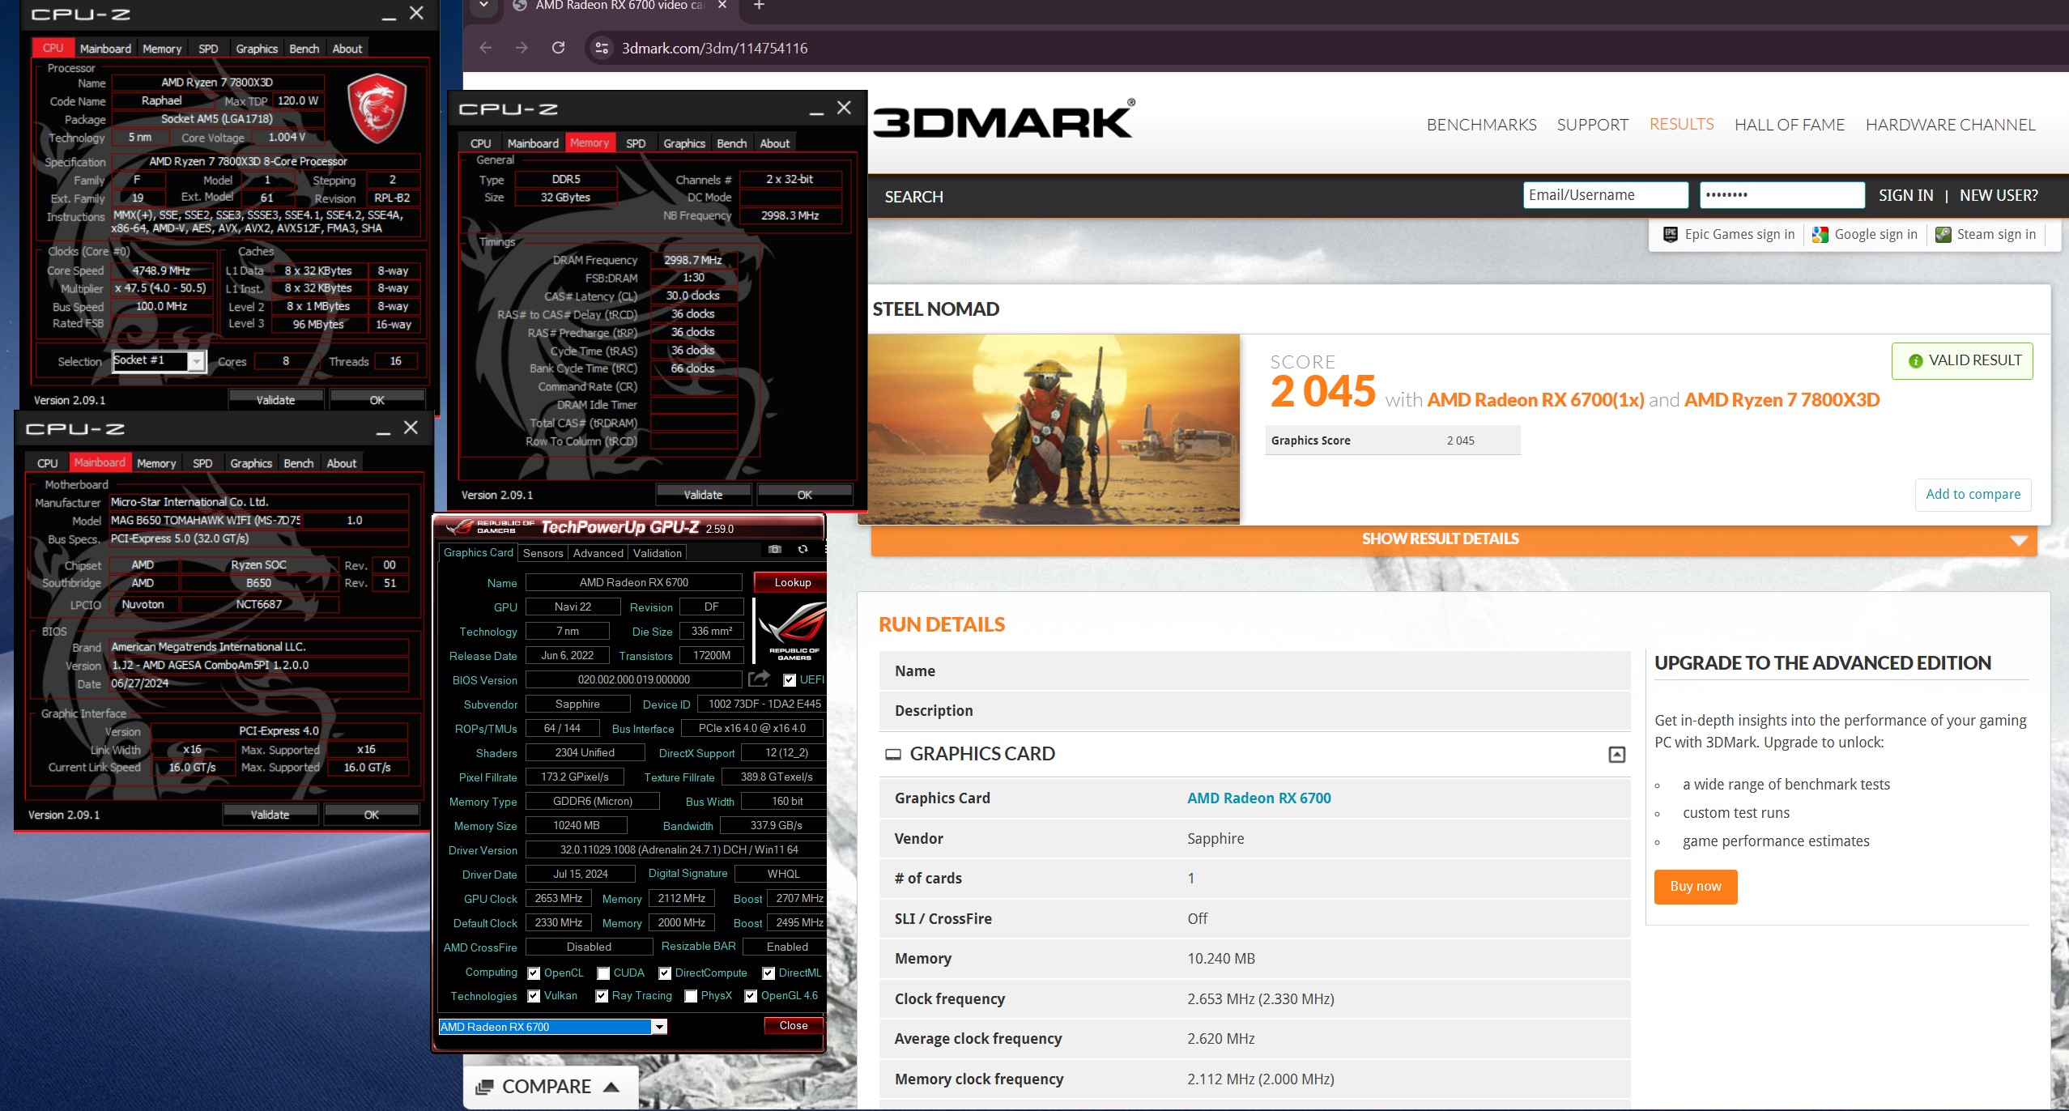
Task: Click the 3DMARK logo
Action: (x=1003, y=120)
